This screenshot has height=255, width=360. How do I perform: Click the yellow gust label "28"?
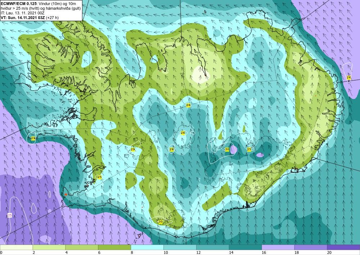[x=171, y=149]
